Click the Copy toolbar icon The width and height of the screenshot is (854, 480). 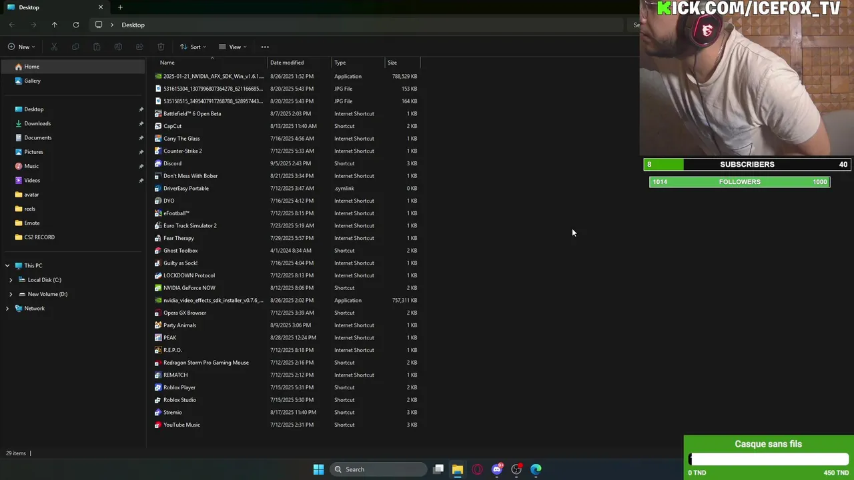point(75,47)
